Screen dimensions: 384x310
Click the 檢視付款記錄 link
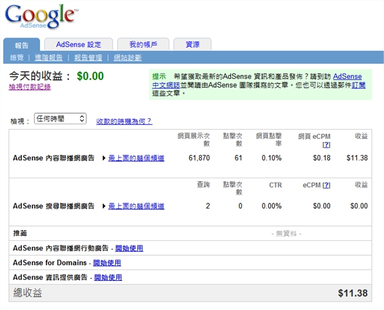[x=30, y=87]
